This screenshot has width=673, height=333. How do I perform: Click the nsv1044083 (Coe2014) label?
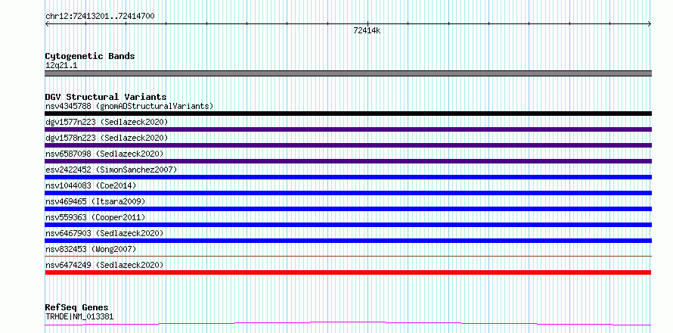91,185
